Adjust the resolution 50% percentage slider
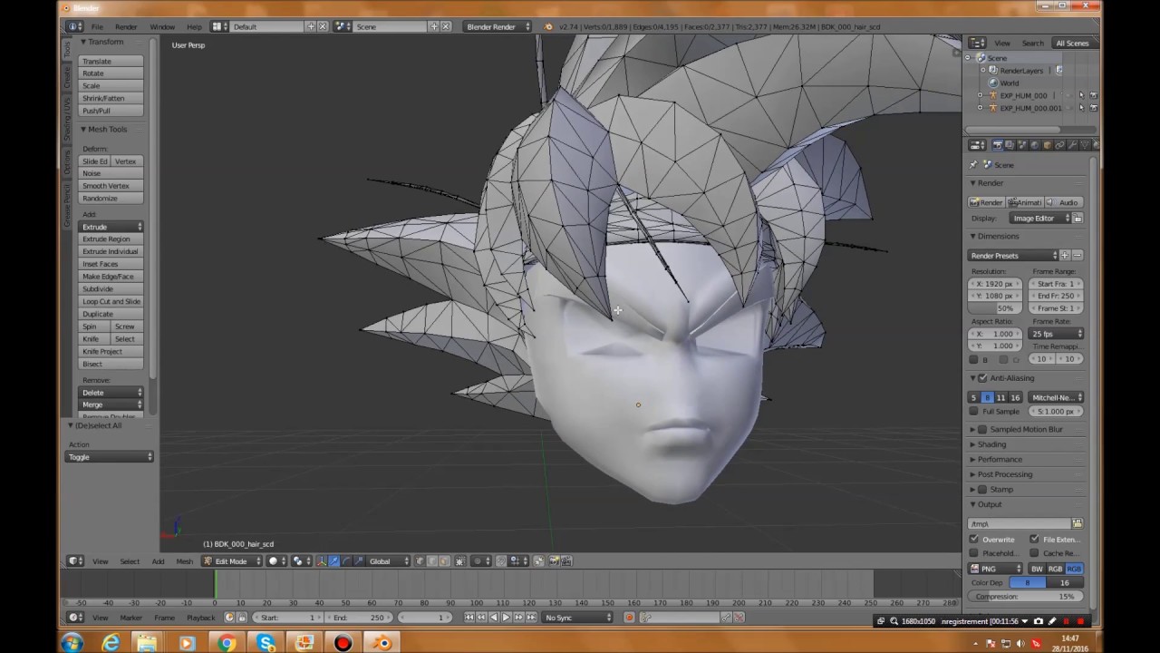This screenshot has width=1160, height=653. coord(995,308)
